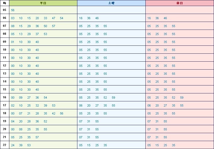Open Saturday 16 hour departure at 59
This screenshot has width=214, height=149.
[113, 98]
